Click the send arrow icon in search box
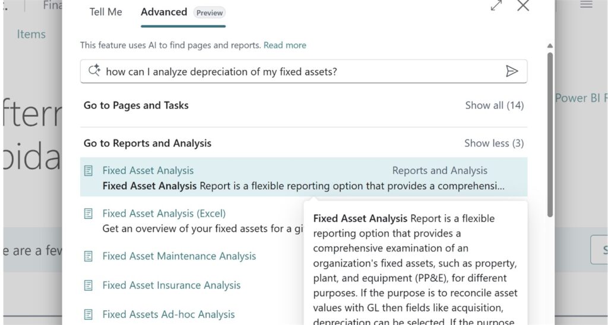608x325 pixels. click(511, 72)
